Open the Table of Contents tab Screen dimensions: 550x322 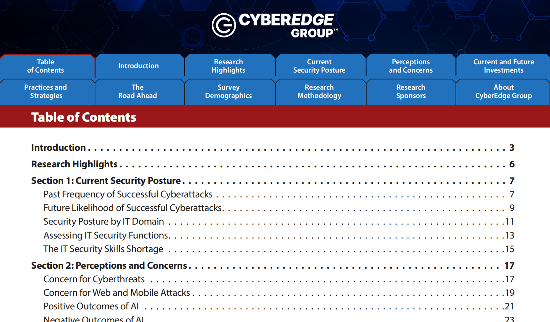click(47, 66)
